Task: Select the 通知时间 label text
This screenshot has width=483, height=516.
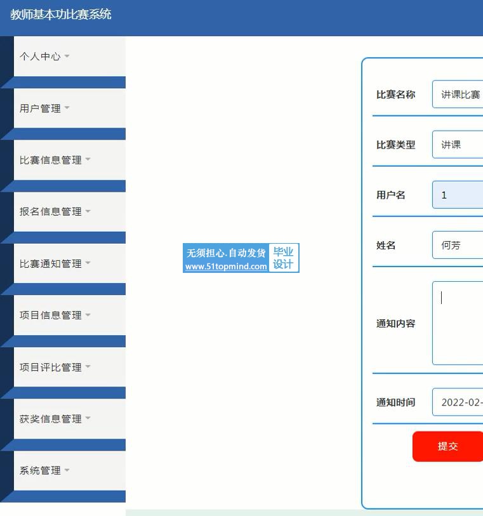Action: [395, 402]
